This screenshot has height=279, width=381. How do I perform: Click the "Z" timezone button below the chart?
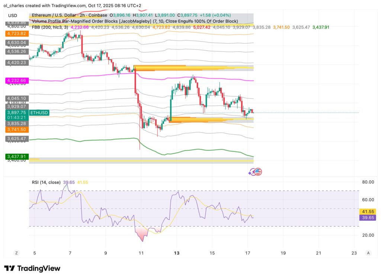[x=16, y=253]
